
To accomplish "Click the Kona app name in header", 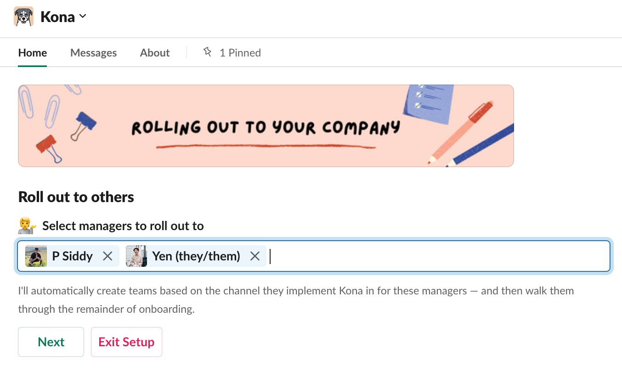I will click(57, 17).
